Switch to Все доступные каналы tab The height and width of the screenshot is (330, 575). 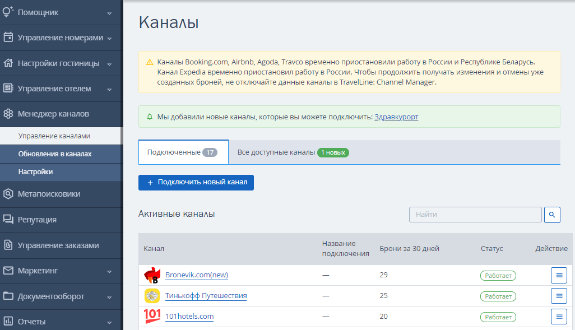(293, 152)
